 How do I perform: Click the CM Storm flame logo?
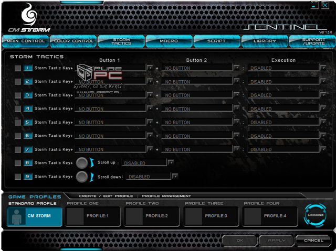(29, 14)
